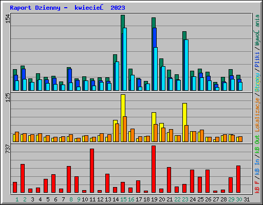Click the 'Wywołania' legend label
This screenshot has width=263, height=205.
(x=257, y=30)
